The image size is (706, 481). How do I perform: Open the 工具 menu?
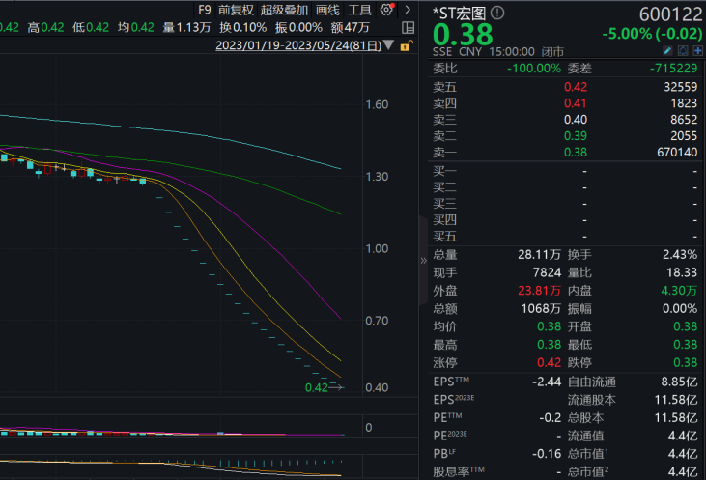[x=359, y=10]
